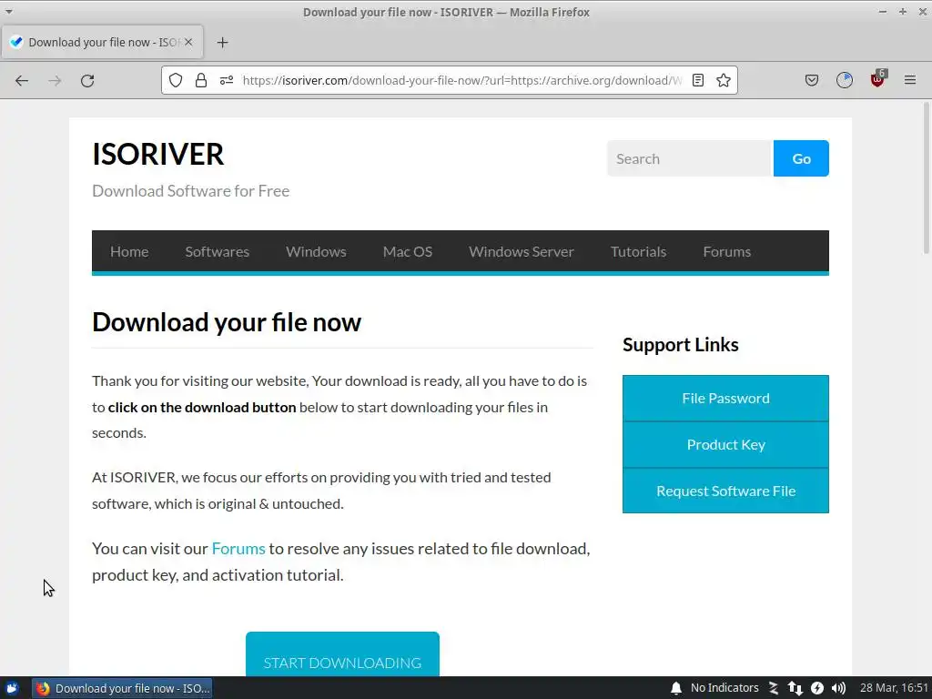Viewport: 932px width, 699px height.
Task: Click the address bar URL
Action: click(461, 80)
